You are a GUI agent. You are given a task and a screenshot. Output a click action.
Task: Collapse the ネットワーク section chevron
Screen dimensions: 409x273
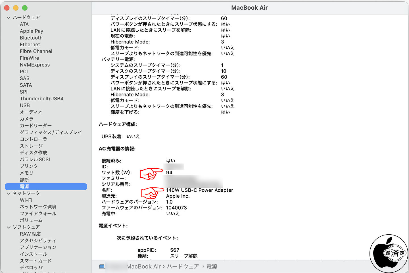tap(9, 193)
